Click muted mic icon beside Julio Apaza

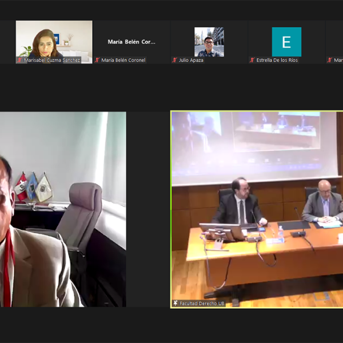pos(174,60)
